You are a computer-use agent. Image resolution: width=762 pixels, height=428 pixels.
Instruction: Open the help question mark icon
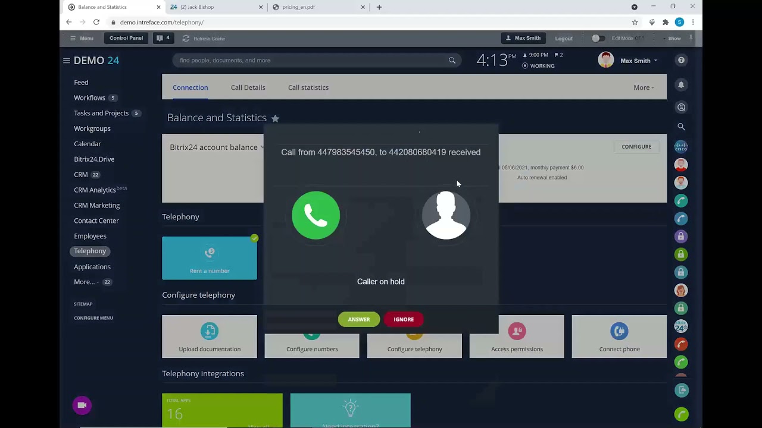point(681,60)
